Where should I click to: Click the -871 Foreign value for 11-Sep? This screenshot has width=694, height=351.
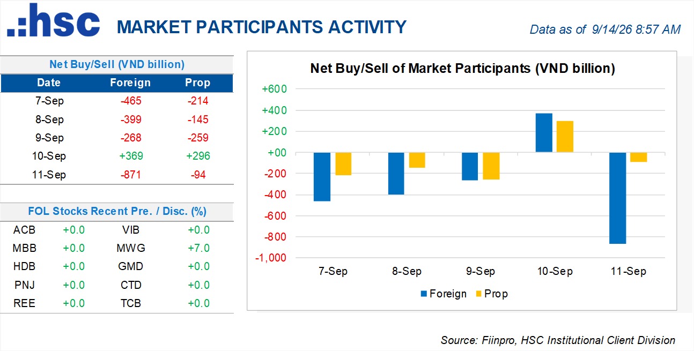tap(131, 175)
